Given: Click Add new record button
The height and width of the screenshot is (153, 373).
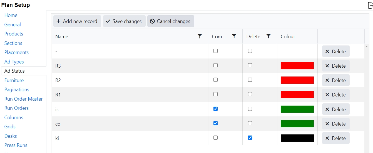Looking at the screenshot, I should pos(77,21).
